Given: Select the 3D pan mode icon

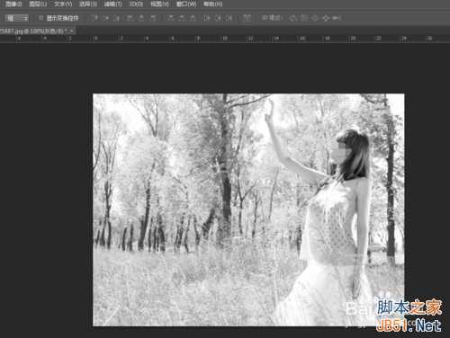Looking at the screenshot, I should pyautogui.click(x=314, y=18).
